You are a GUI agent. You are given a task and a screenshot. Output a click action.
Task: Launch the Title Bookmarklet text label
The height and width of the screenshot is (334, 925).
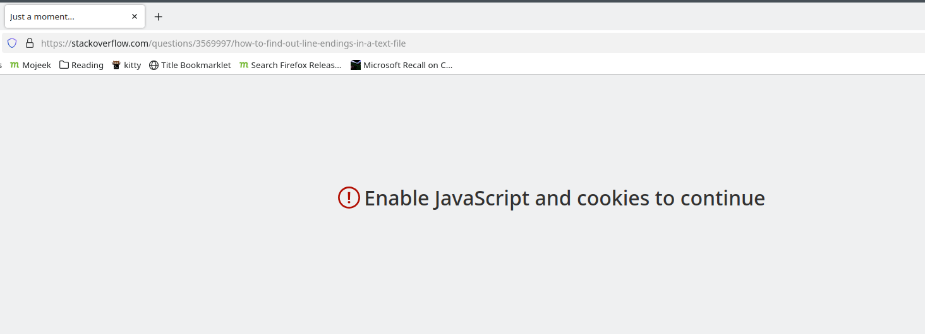click(x=196, y=65)
